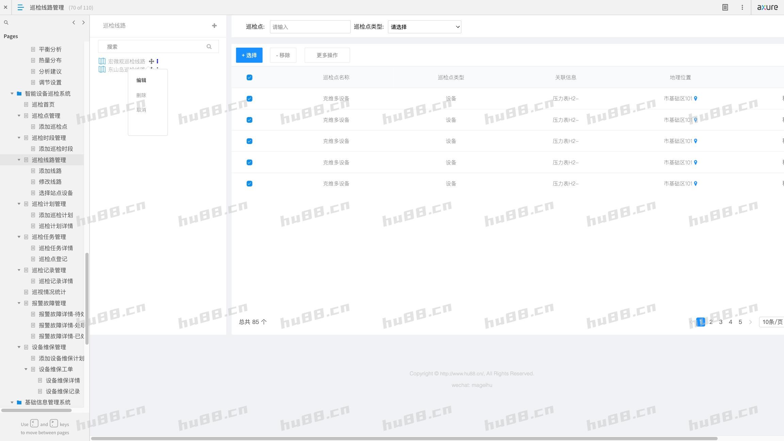784x441 pixels.
Task: Click into the 巡检点 input field
Action: click(x=310, y=27)
